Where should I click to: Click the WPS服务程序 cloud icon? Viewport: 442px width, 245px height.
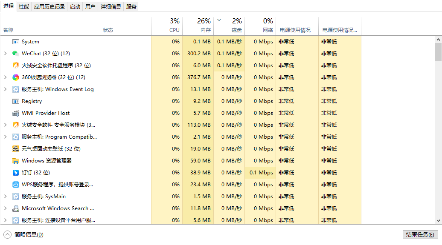tap(16, 185)
